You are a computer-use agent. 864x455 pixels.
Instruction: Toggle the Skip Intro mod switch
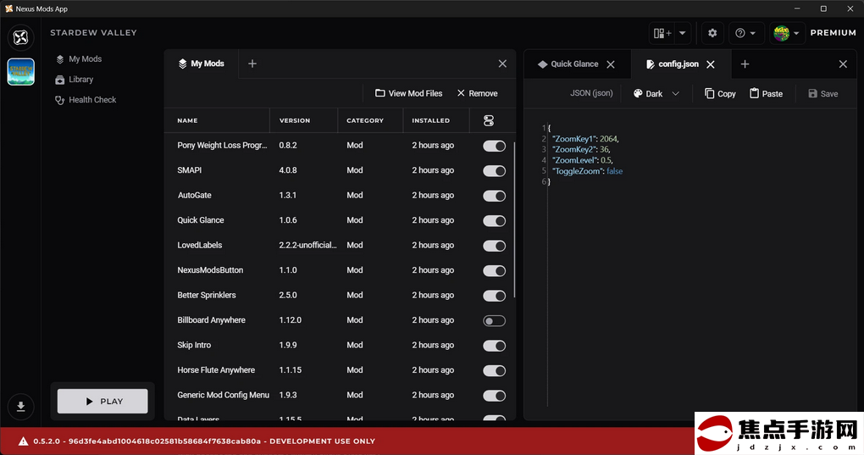coord(495,346)
